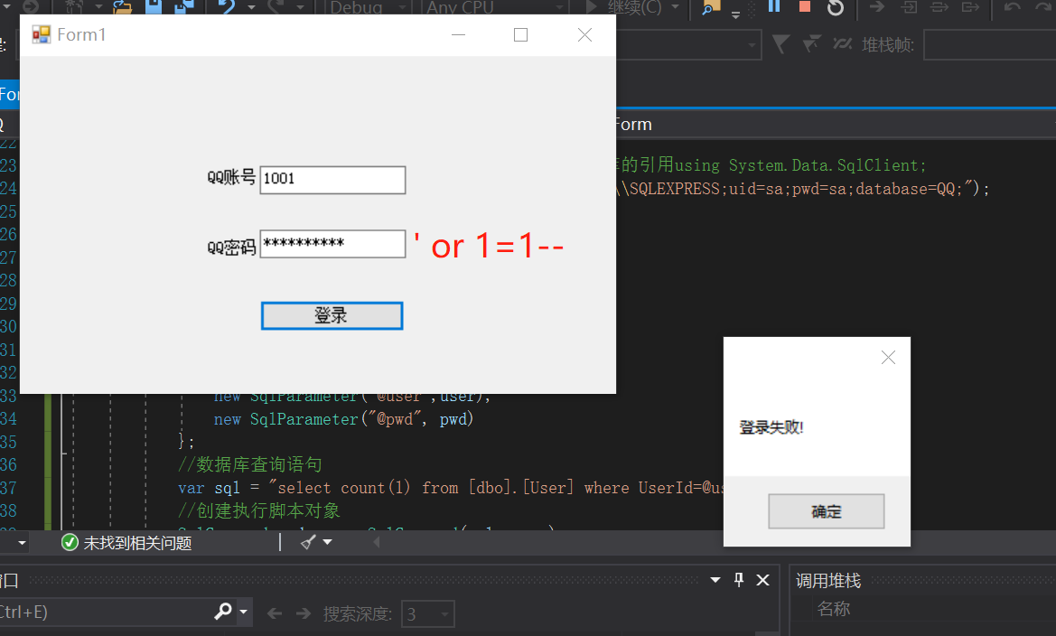Click the icon left of 堆栈帧 label
This screenshot has height=636, width=1056.
[843, 44]
